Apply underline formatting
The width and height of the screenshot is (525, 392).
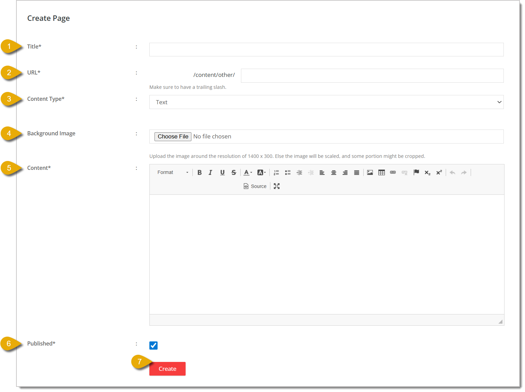tap(223, 173)
